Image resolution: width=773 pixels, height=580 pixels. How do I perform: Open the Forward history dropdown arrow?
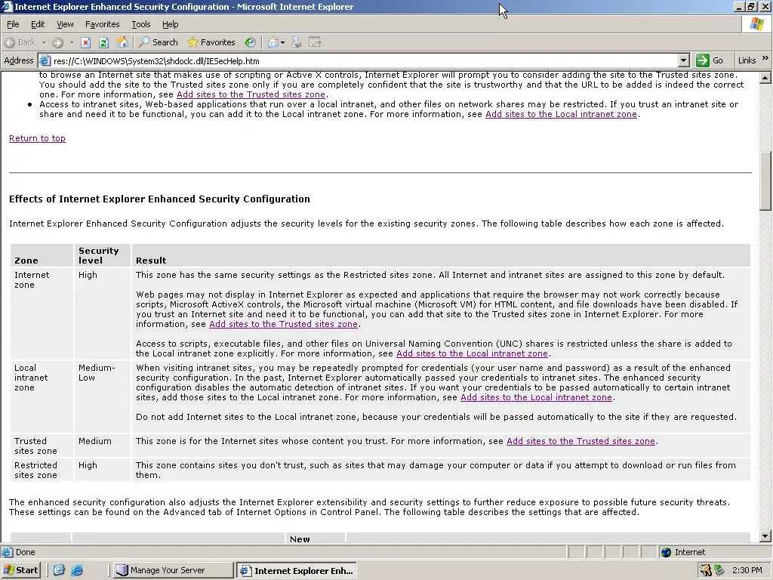(72, 42)
